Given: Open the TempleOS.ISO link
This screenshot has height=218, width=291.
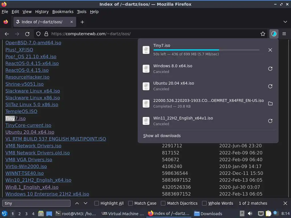Looking at the screenshot, I should (x=21, y=111).
